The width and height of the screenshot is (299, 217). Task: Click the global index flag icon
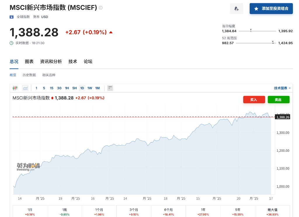[12, 17]
